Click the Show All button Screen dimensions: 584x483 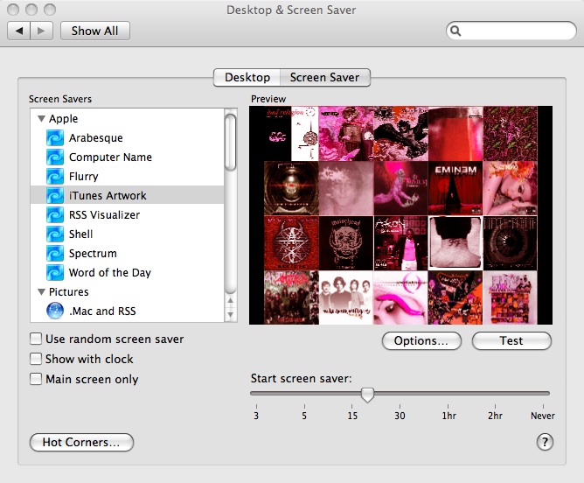click(x=95, y=31)
